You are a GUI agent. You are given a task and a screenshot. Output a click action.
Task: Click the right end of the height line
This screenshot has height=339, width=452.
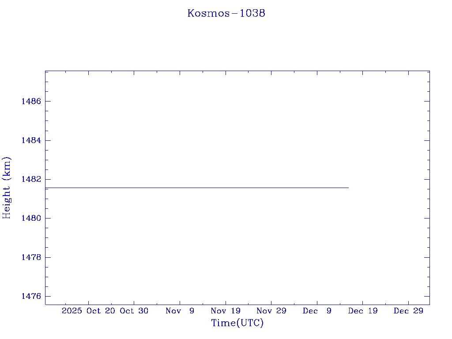(x=348, y=188)
